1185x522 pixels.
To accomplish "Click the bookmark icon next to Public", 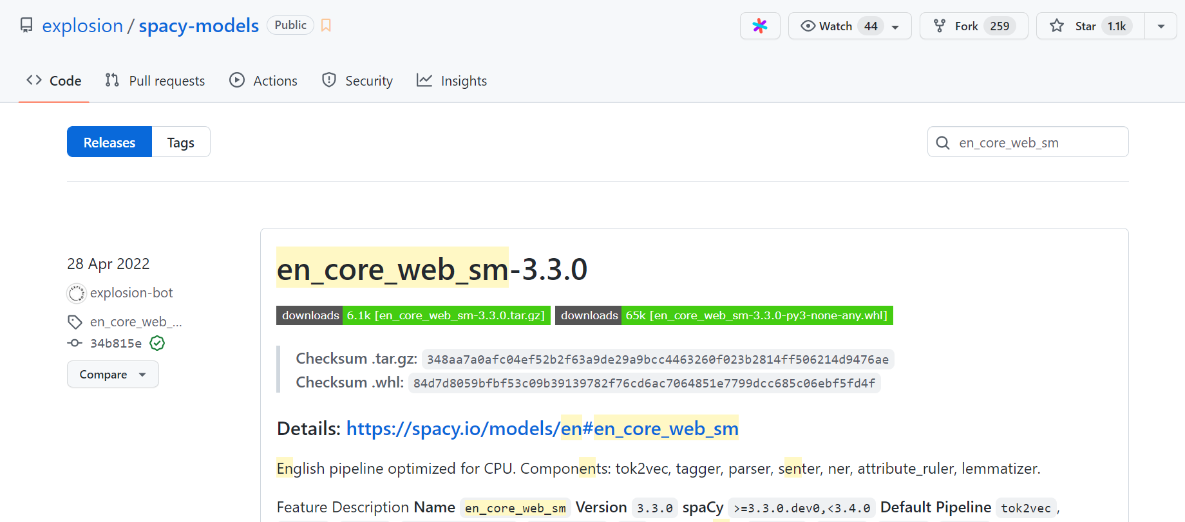I will pyautogui.click(x=326, y=25).
